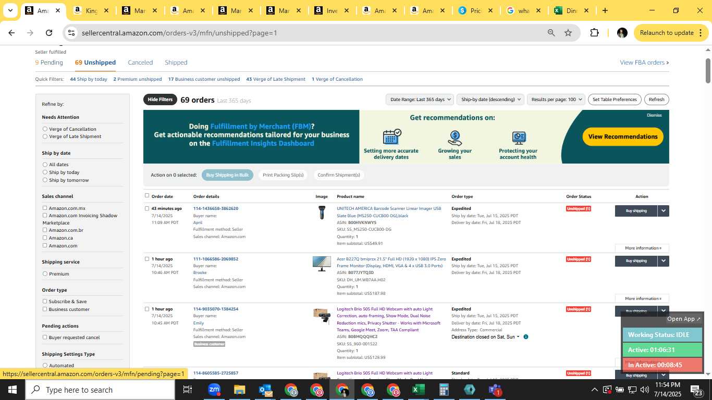Click the Confirm Shipment(s) button
Image resolution: width=712 pixels, height=400 pixels.
(339, 175)
